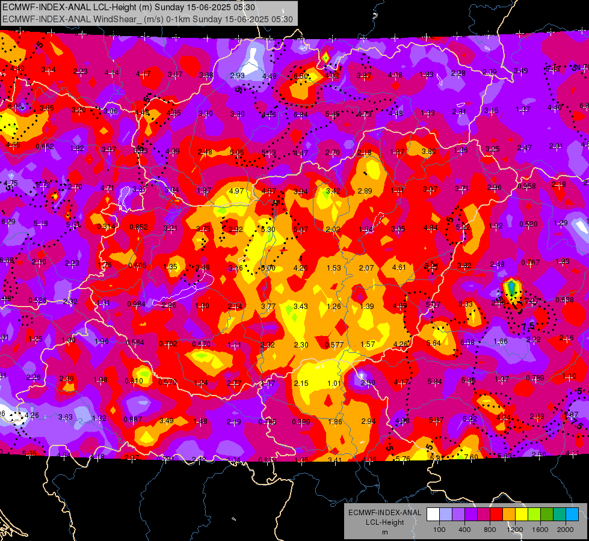Screen dimensions: 589x541
Task: Click the wind shear value 0.767
Action: pyautogui.click(x=531, y=263)
